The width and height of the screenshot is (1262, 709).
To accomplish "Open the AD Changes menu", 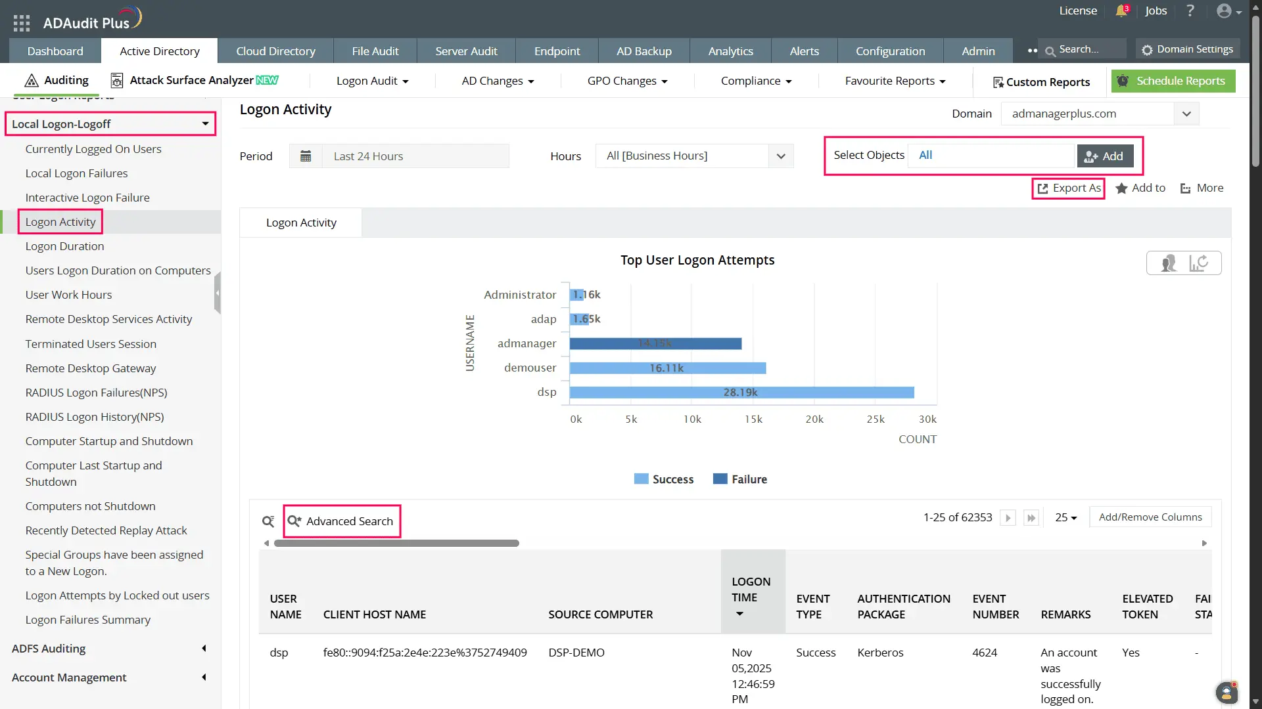I will (x=498, y=81).
